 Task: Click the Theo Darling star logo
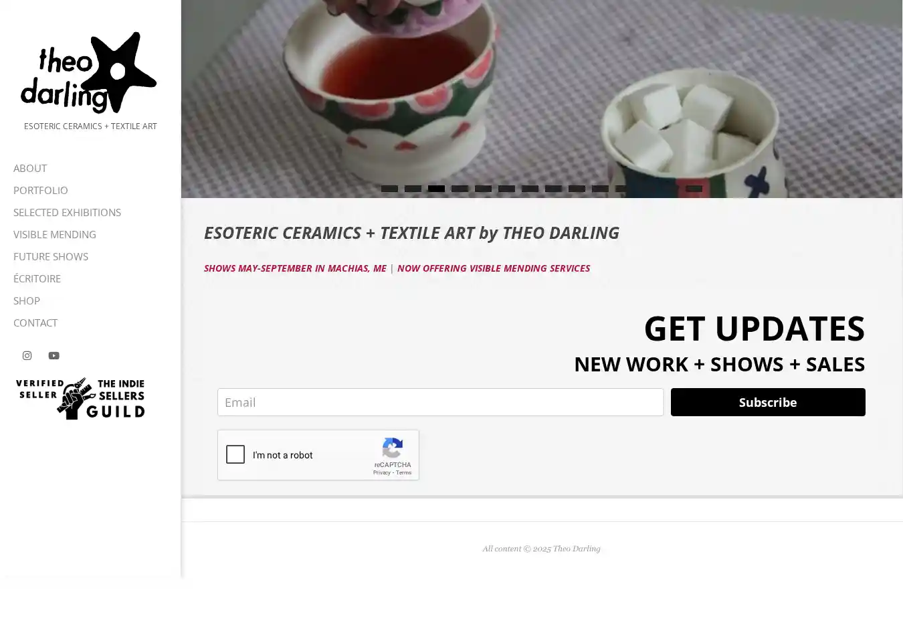[x=89, y=72]
